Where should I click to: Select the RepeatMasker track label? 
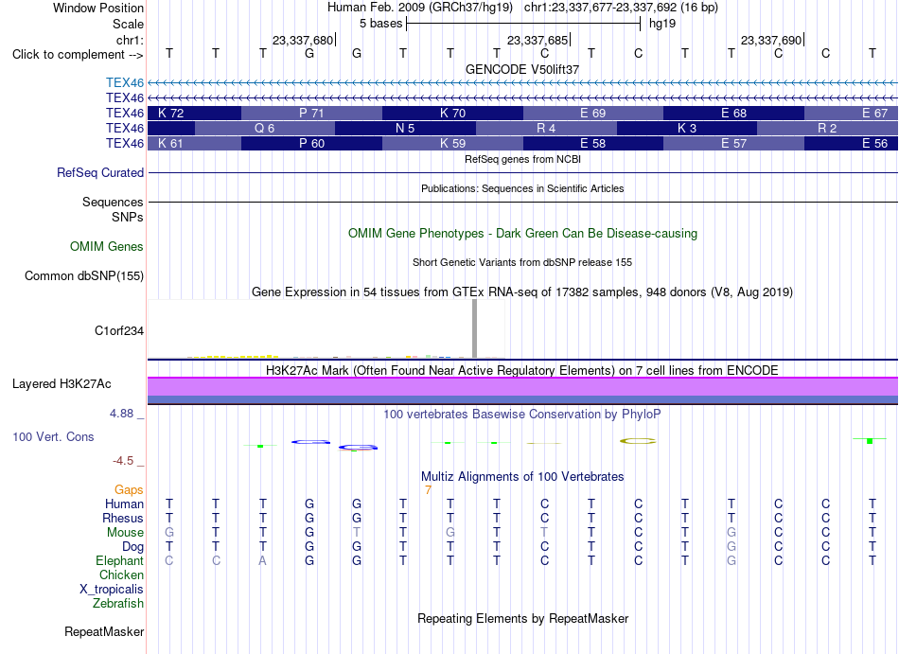(x=104, y=631)
